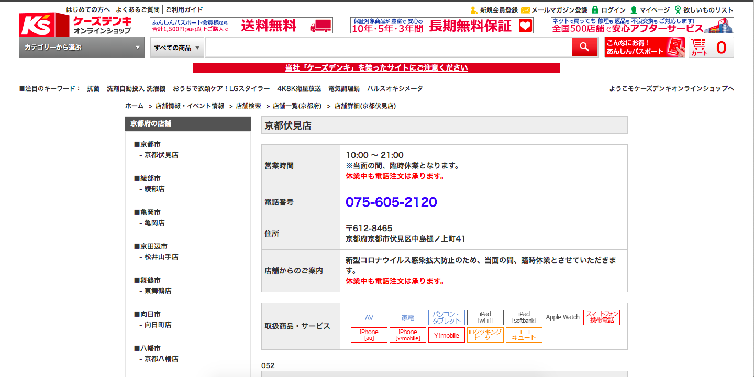This screenshot has width=754, height=377.
Task: Click the メールマガジン登録 envelope icon
Action: click(526, 10)
